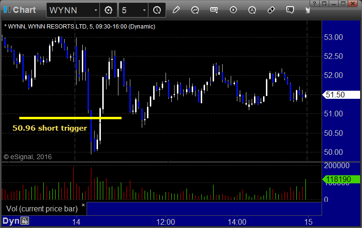Open the chart type studies icon
362x228 pixels.
pyautogui.click(x=195, y=10)
